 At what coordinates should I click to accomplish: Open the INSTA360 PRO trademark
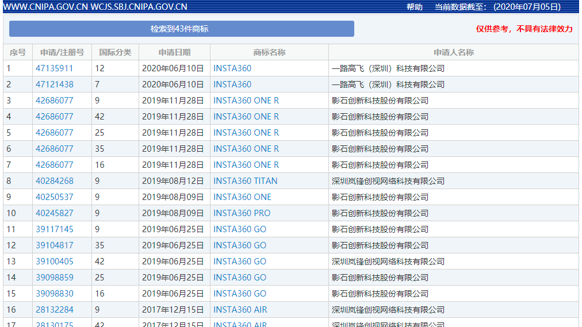coord(242,213)
